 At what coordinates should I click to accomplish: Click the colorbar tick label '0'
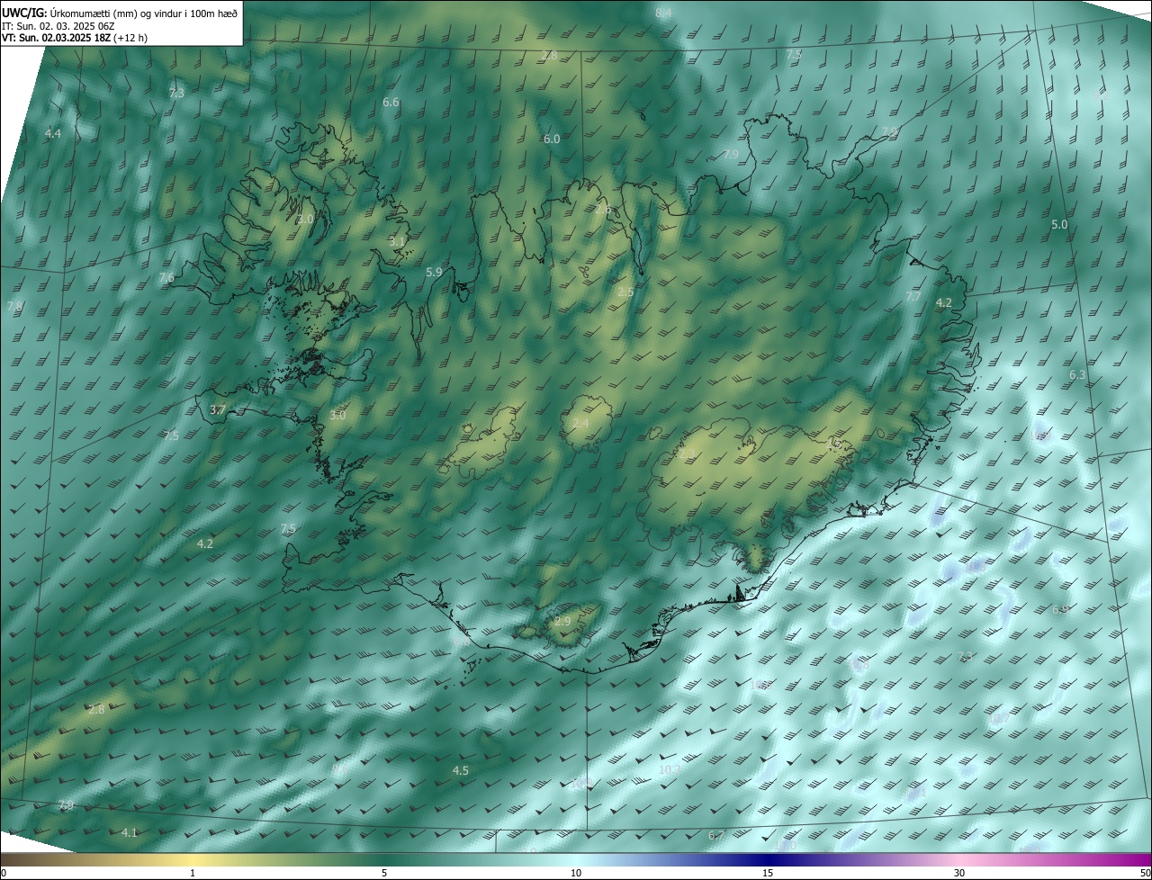tap(3, 873)
